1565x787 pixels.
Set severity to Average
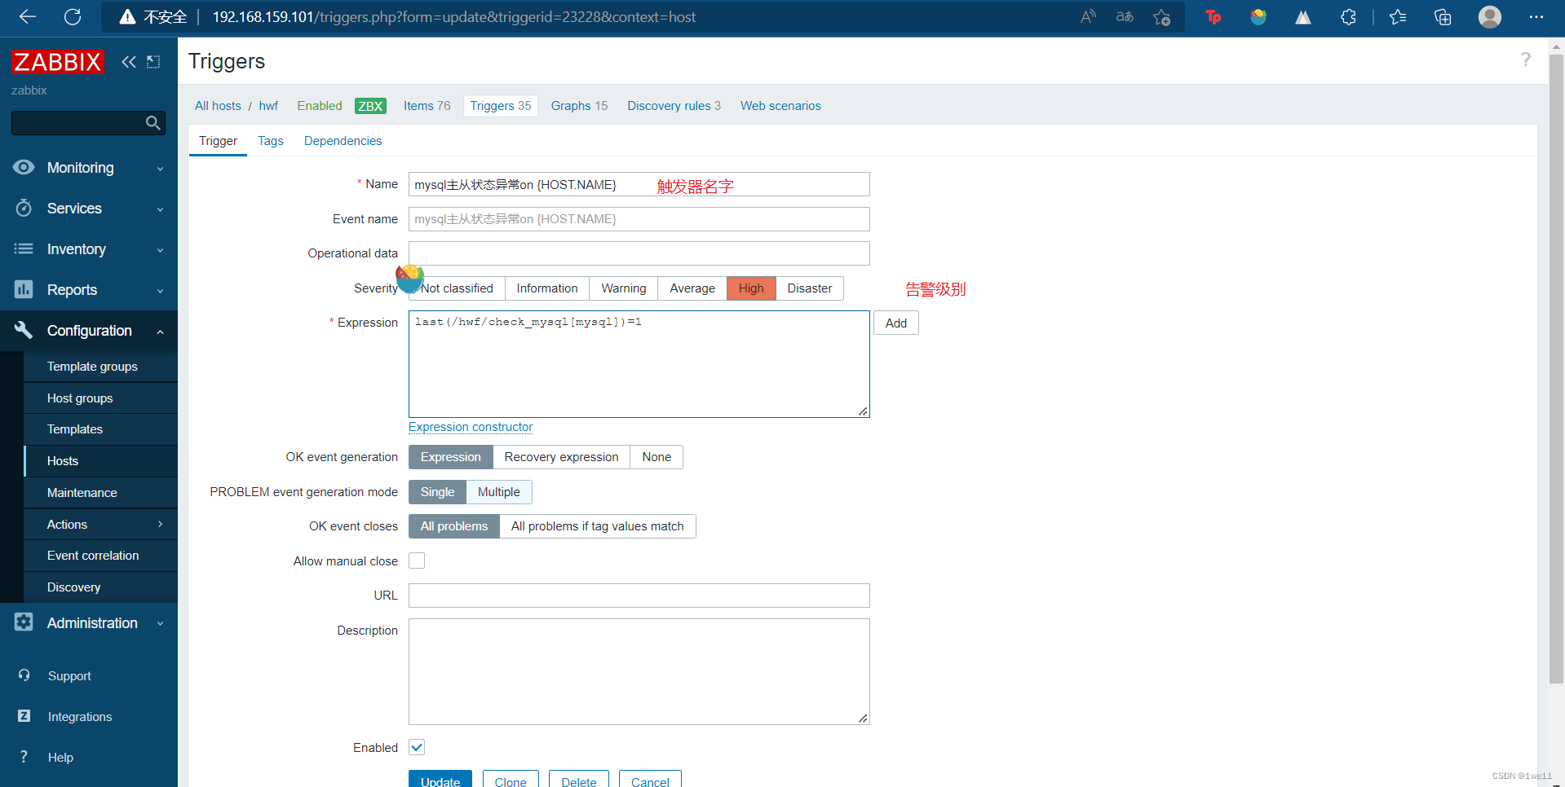[692, 288]
